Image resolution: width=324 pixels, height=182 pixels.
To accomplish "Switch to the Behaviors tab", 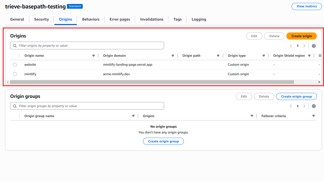I will 91,19.
